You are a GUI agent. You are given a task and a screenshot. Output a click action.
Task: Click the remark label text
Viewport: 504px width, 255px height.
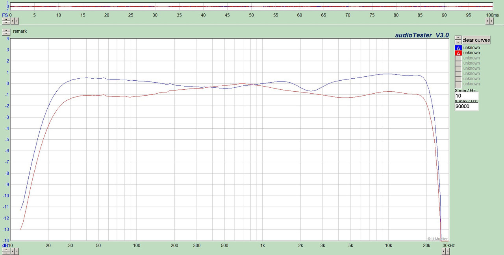pyautogui.click(x=20, y=31)
